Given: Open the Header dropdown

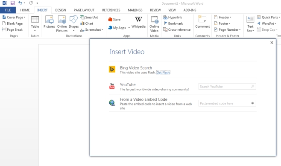Looking at the screenshot, I should (x=222, y=17).
